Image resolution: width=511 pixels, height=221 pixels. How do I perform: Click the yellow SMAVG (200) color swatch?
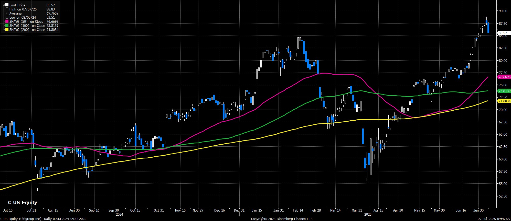[x=7, y=30]
